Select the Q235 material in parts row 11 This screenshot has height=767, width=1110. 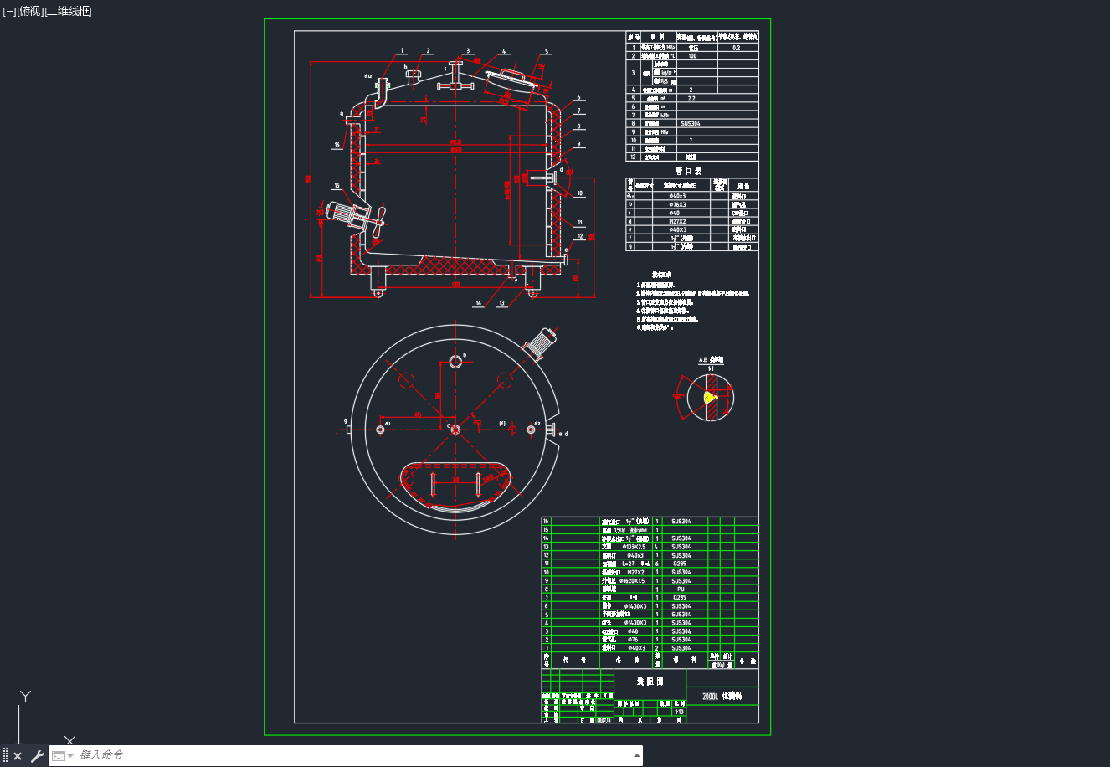(x=680, y=564)
